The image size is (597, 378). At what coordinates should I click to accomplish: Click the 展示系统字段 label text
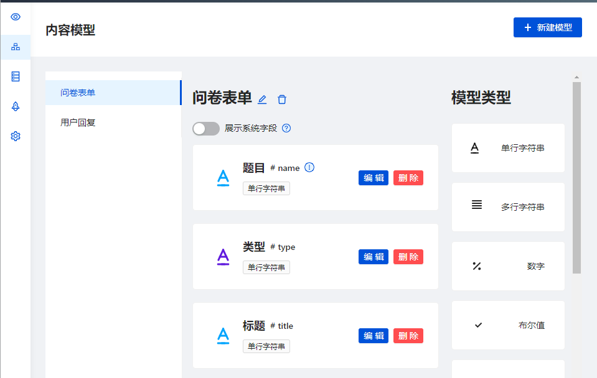pyautogui.click(x=250, y=128)
